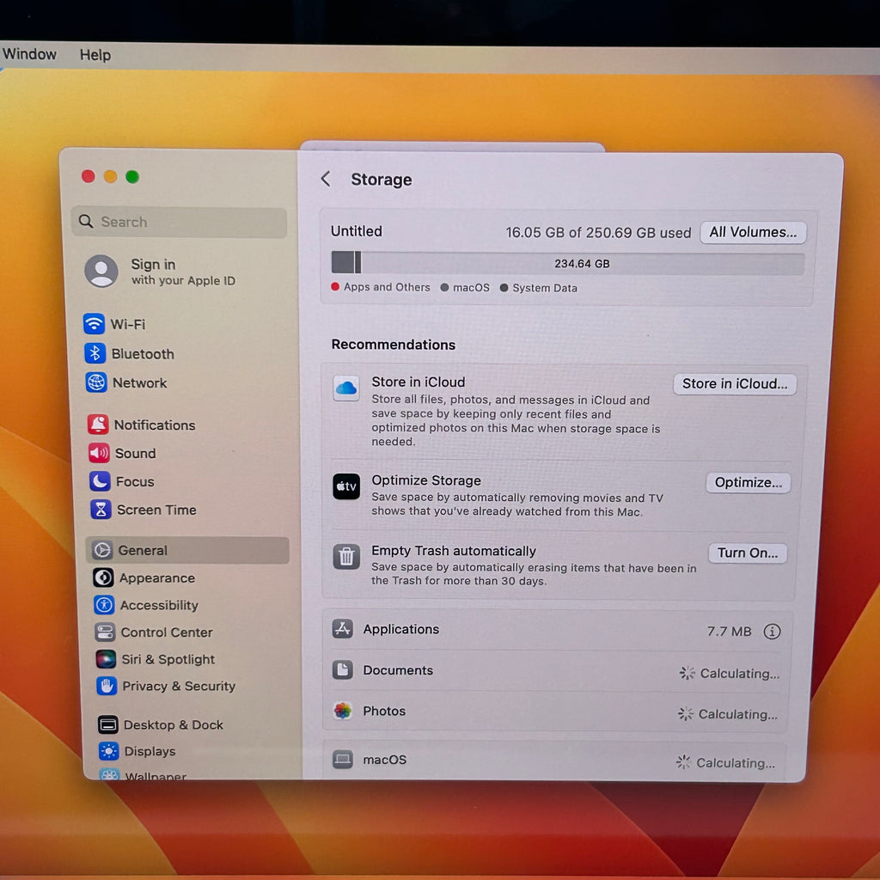Select the Applications row label

tap(400, 629)
